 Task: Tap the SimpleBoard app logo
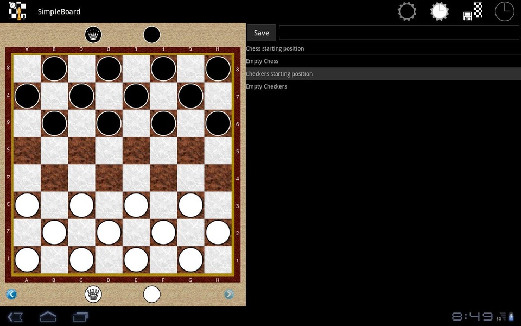coord(17,11)
